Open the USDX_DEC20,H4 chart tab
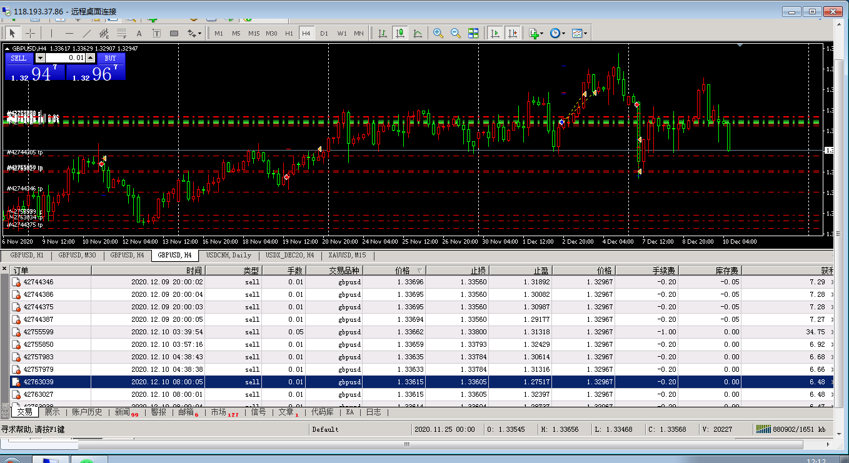The image size is (849, 463). 289,255
